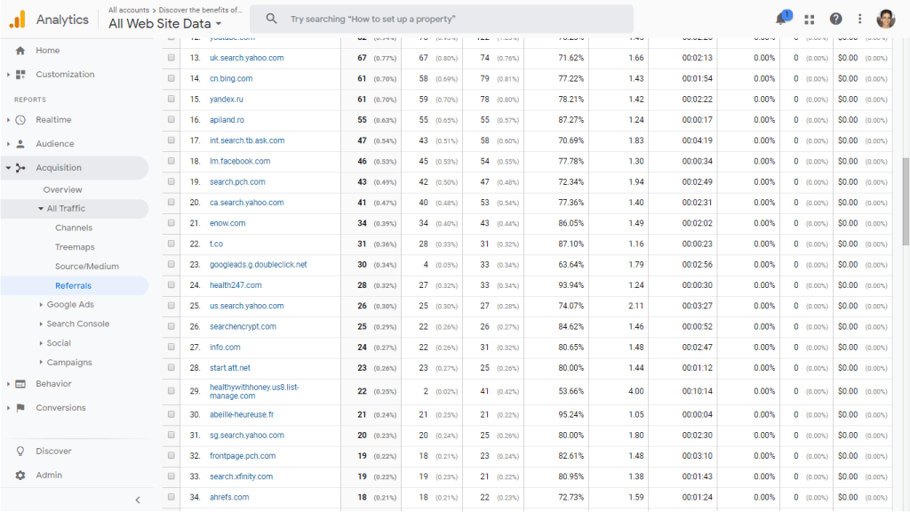Open the Channels report
This screenshot has height=512, width=910.
tap(74, 228)
